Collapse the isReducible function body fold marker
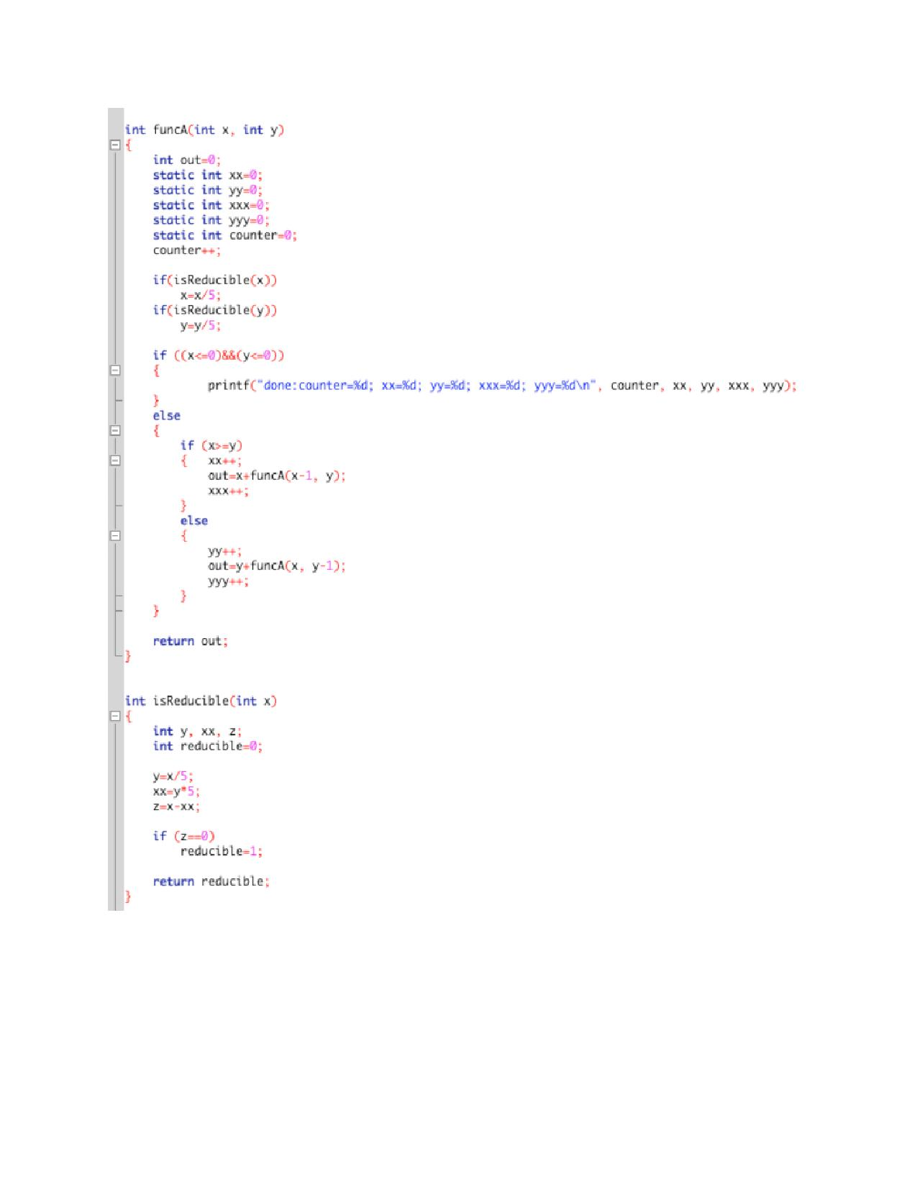The width and height of the screenshot is (917, 1187). click(114, 717)
